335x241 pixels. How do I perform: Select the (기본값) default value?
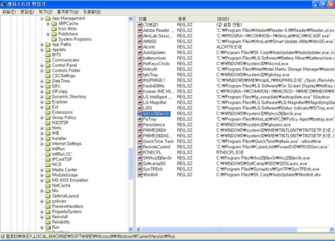150,25
